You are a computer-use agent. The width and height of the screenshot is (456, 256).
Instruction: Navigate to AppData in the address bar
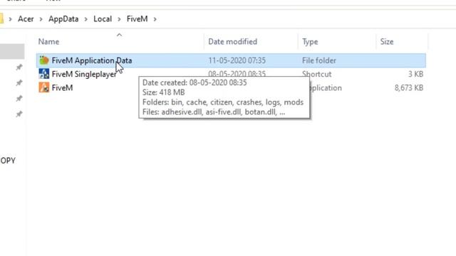click(63, 19)
